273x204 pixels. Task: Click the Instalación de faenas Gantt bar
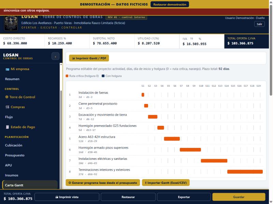point(143,95)
